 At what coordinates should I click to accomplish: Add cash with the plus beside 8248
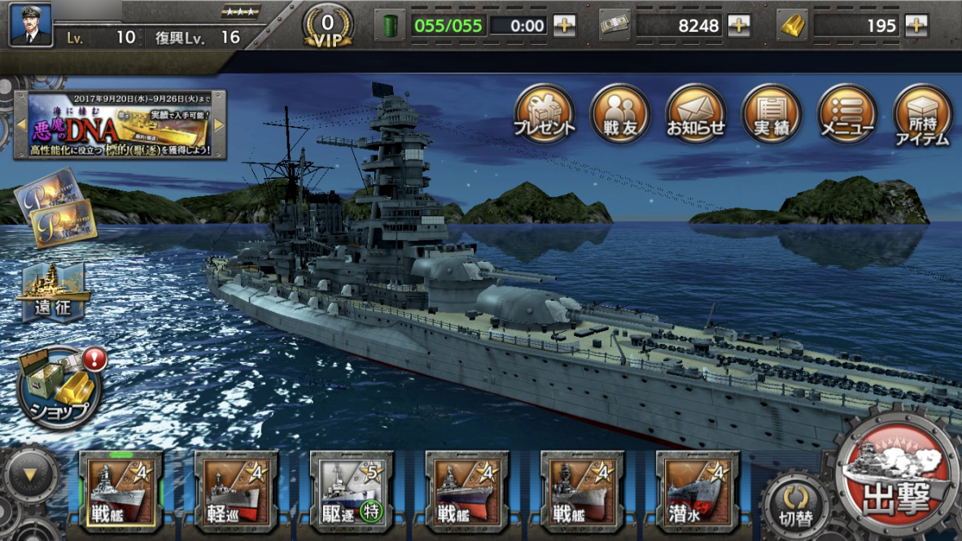point(739,25)
